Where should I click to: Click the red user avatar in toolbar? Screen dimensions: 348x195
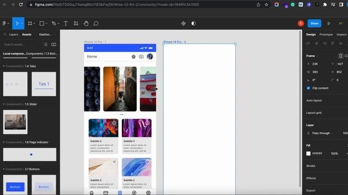[x=301, y=23]
